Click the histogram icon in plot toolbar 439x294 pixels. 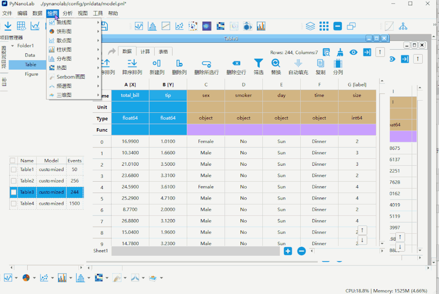(x=152, y=26)
